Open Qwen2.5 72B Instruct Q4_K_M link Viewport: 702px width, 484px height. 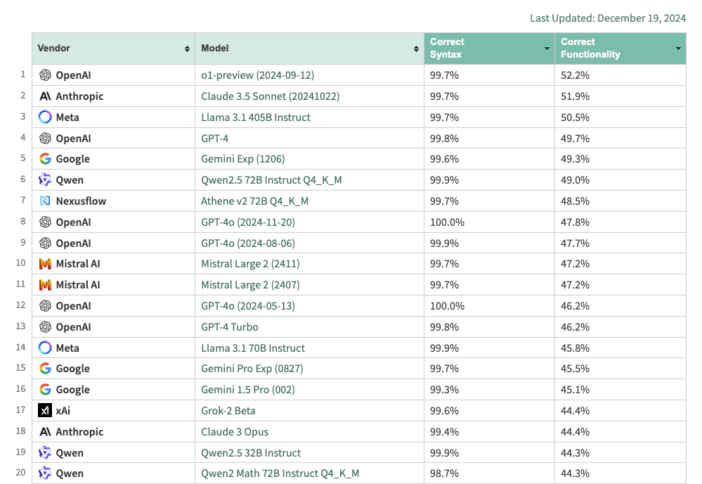click(271, 180)
